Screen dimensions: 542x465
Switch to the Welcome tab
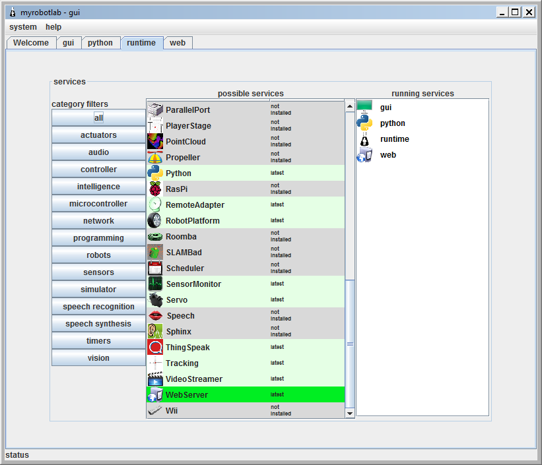click(x=31, y=43)
